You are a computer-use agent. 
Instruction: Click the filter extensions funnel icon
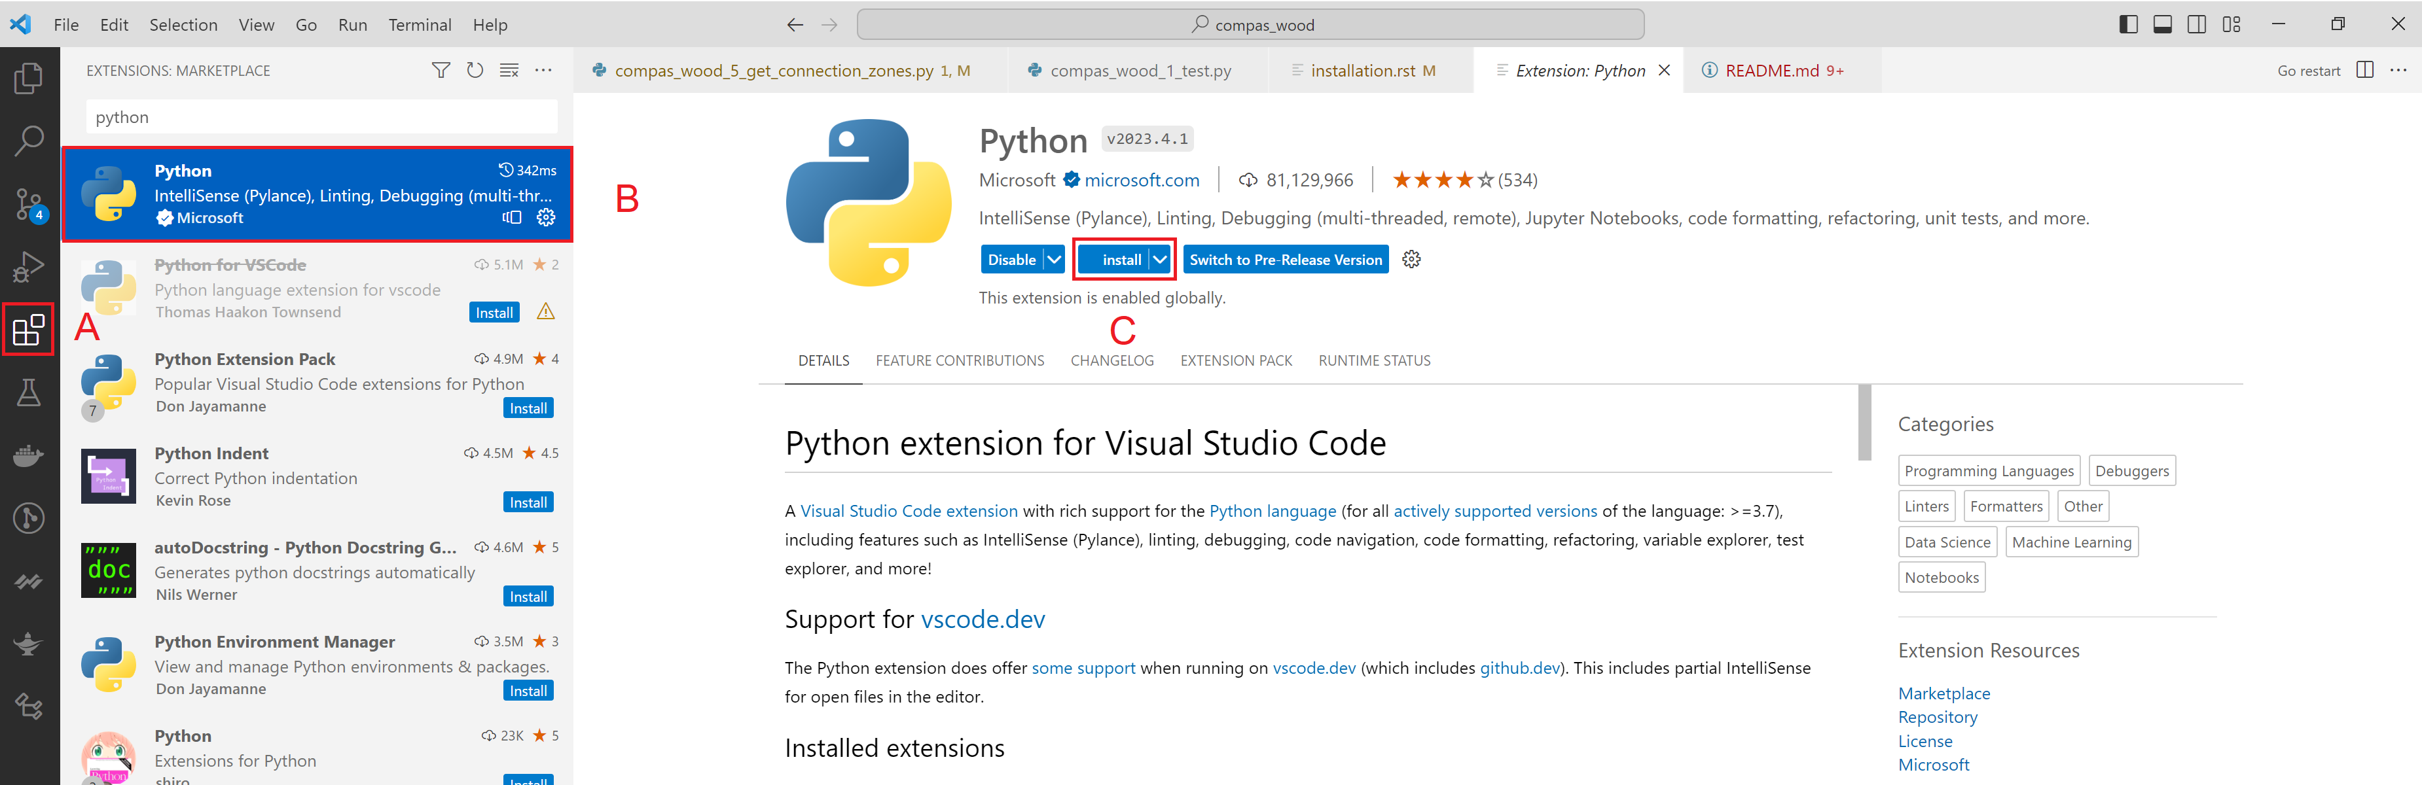click(440, 71)
